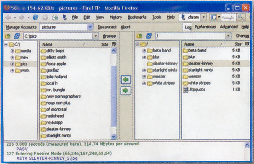Screen dimensions: 254x164
Task: Click the Google search input field
Action: tap(229, 17)
